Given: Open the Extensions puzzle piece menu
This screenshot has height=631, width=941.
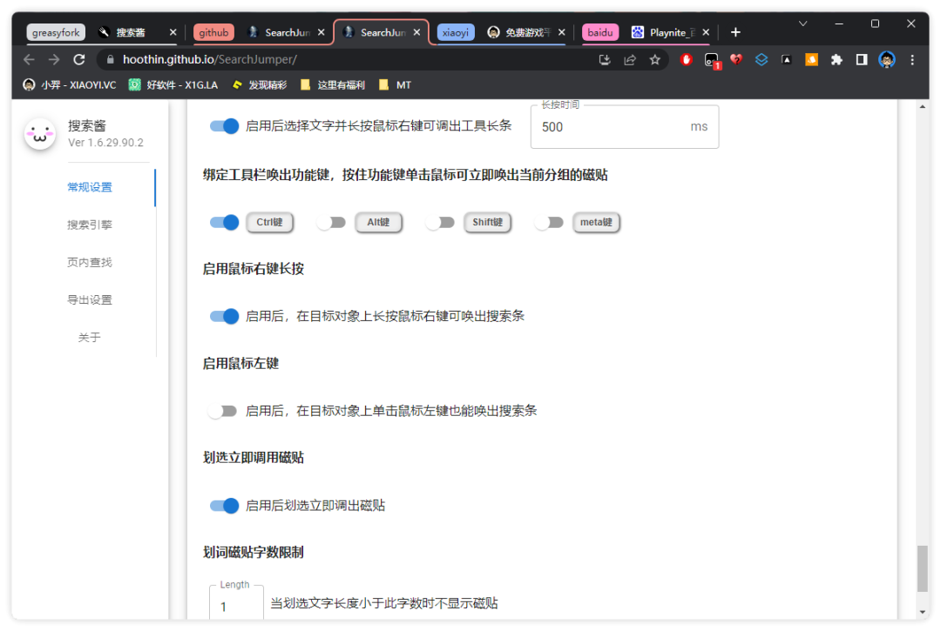Looking at the screenshot, I should [836, 59].
